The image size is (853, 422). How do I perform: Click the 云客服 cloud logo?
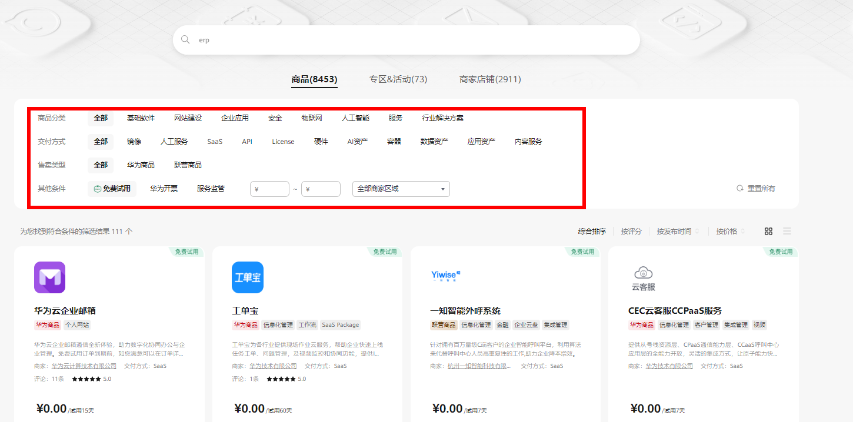tap(644, 279)
